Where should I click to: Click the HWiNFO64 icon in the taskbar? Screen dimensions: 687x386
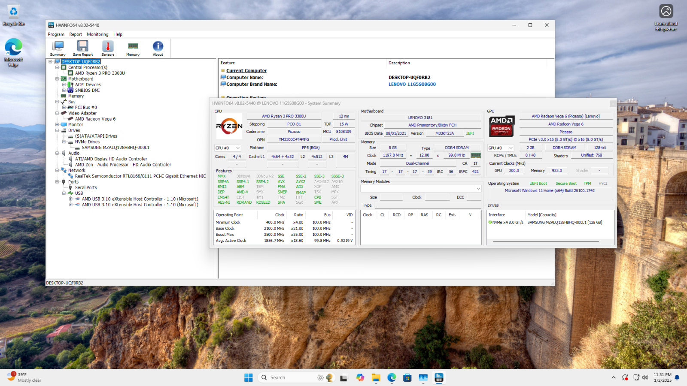[x=439, y=377]
